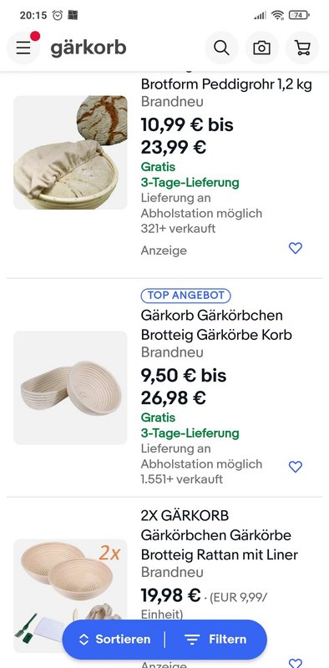Screen dimensions: 329x668
Task: Open camera image search
Action: (x=261, y=48)
